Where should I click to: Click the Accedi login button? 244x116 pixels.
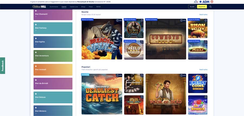(192, 7)
